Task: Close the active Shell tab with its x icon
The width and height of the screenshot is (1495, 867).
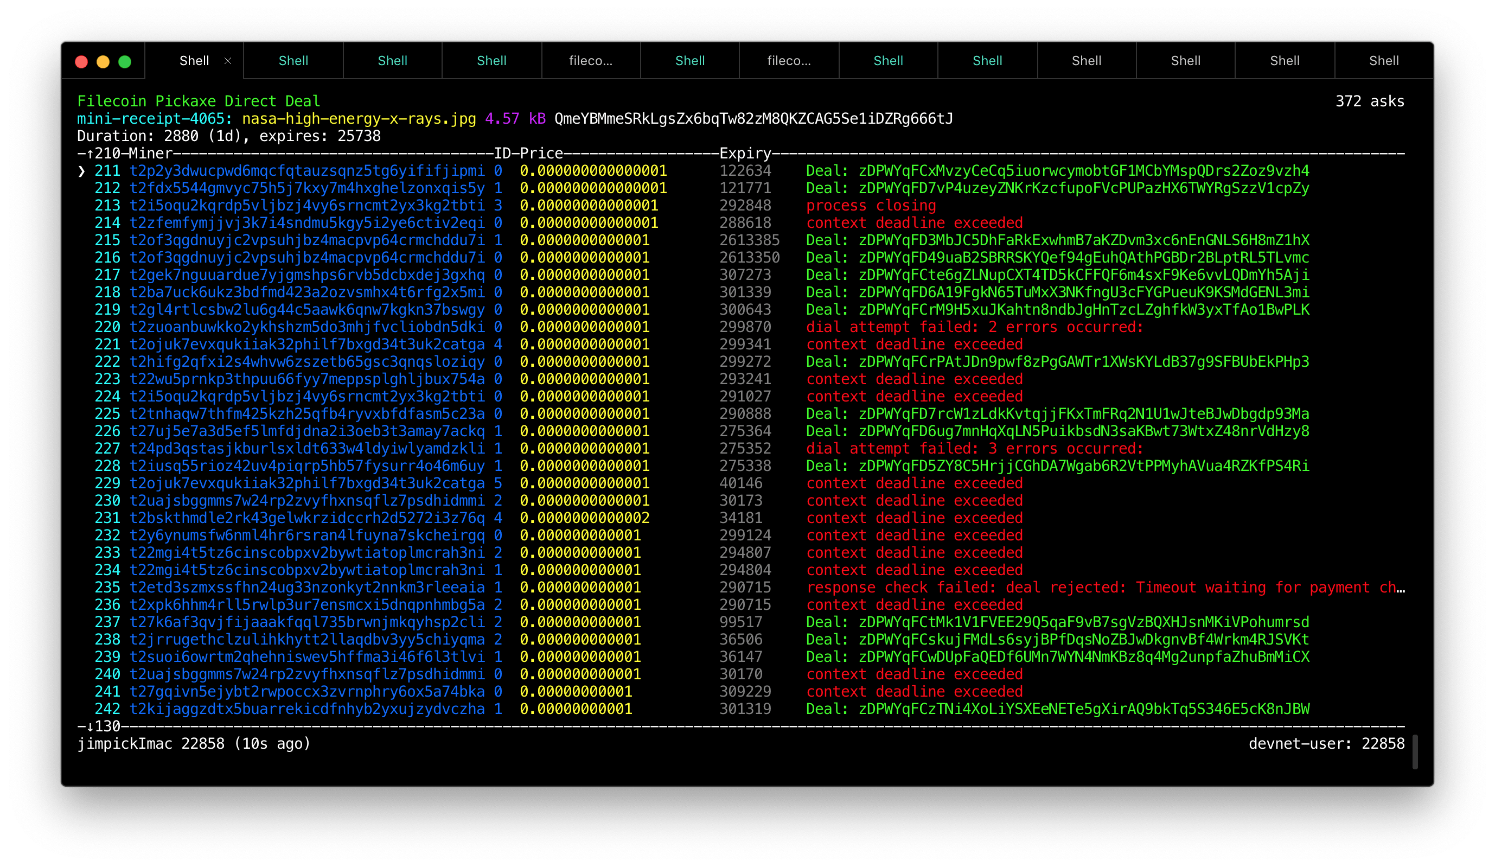Action: click(x=228, y=61)
